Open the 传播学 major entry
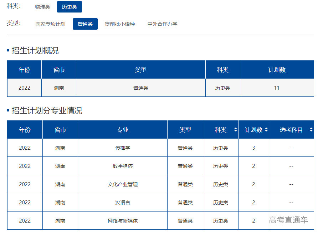 [x=122, y=148]
